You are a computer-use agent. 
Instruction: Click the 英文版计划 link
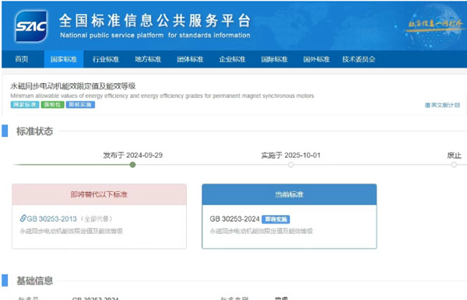click(445, 105)
